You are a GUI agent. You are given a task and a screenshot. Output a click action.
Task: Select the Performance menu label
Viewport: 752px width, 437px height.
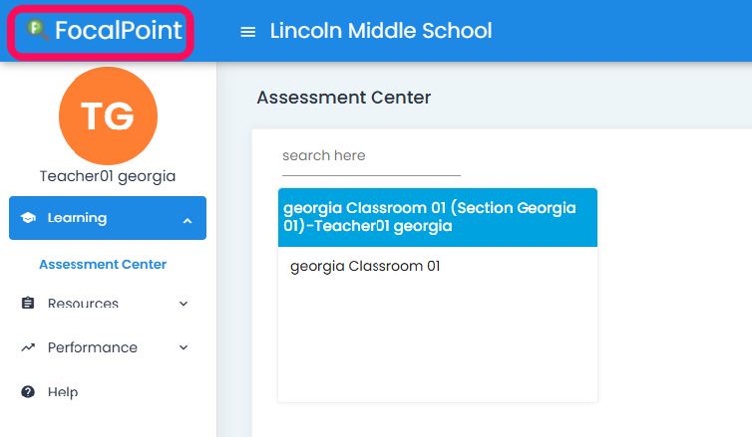(x=93, y=347)
